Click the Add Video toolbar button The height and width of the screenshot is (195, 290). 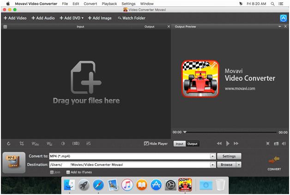point(15,18)
